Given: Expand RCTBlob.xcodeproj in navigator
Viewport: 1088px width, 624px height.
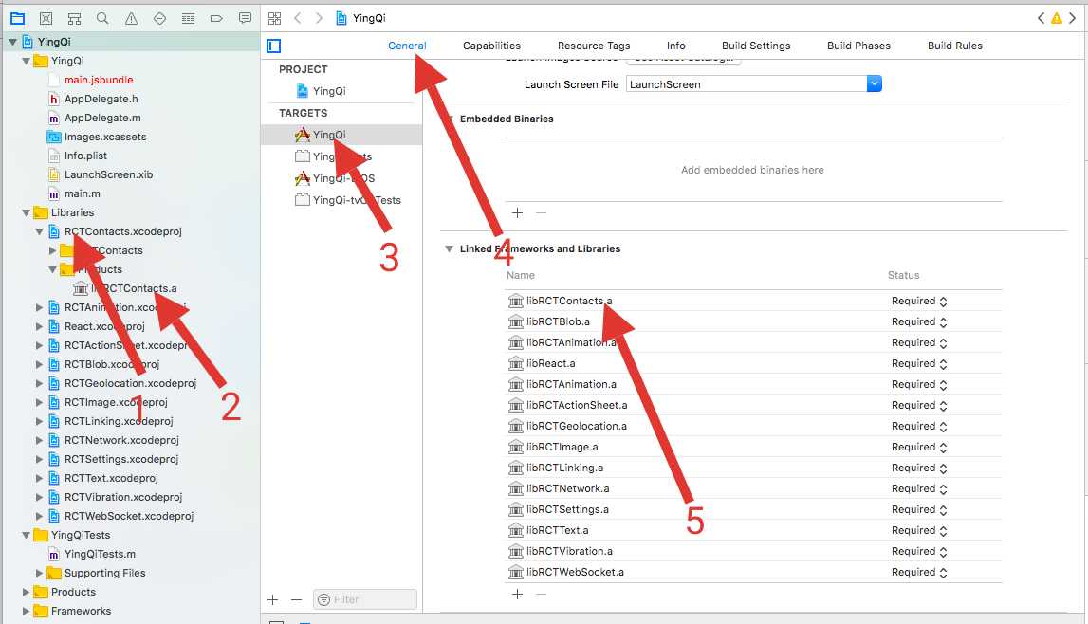Looking at the screenshot, I should click(39, 364).
